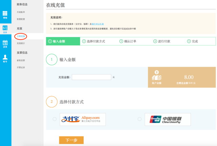Click the 账户余额 label
The height and width of the screenshot is (146, 217).
tap(157, 83)
